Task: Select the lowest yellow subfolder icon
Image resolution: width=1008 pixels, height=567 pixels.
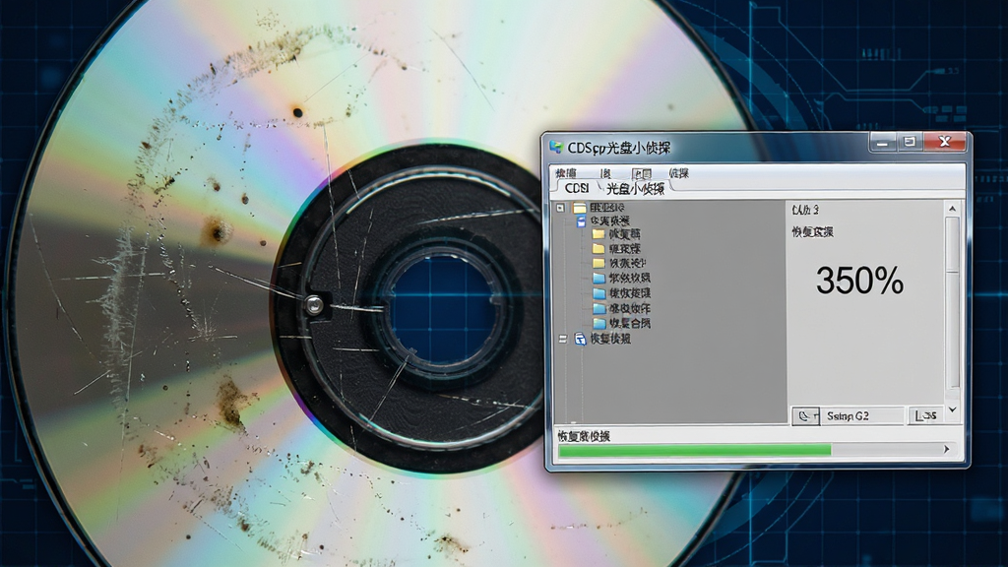Action: pyautogui.click(x=598, y=264)
